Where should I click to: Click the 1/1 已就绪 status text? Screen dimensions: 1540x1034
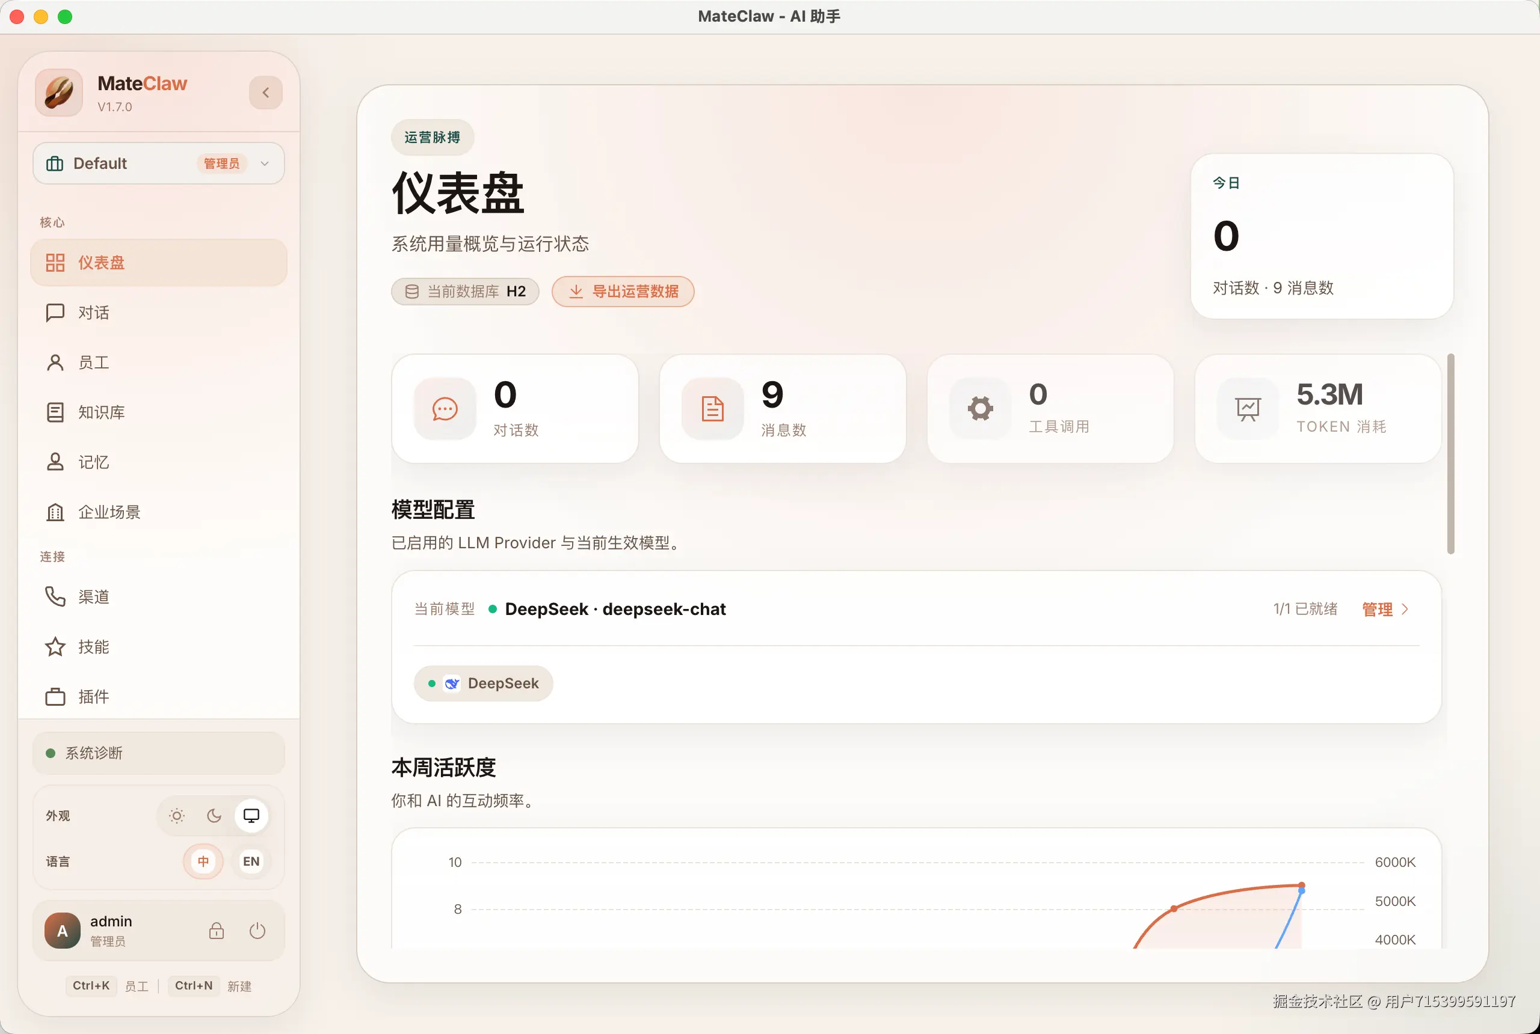pyautogui.click(x=1305, y=608)
